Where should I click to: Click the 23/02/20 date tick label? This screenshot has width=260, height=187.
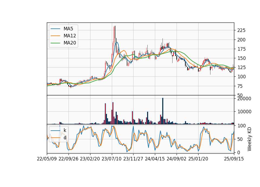(90, 159)
